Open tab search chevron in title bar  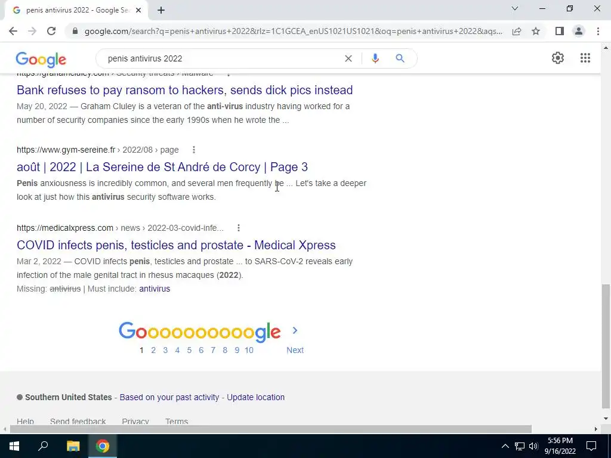coord(515,8)
